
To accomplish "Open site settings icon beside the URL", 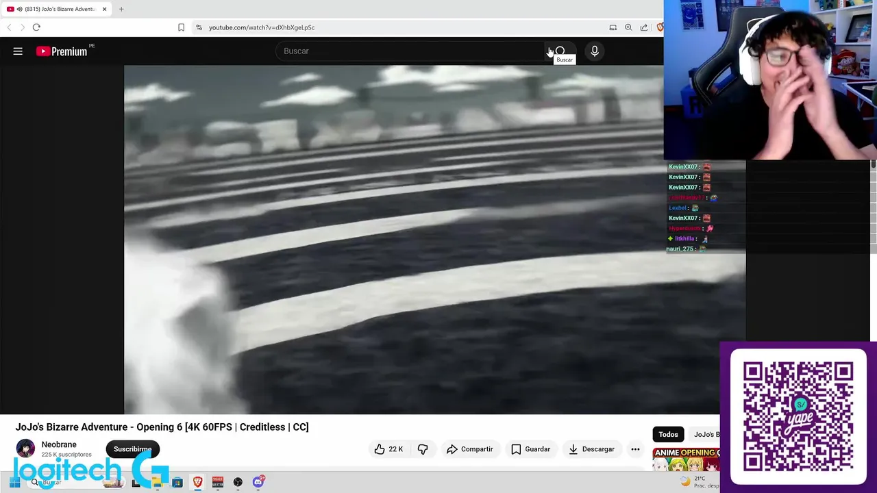I will pos(199,27).
